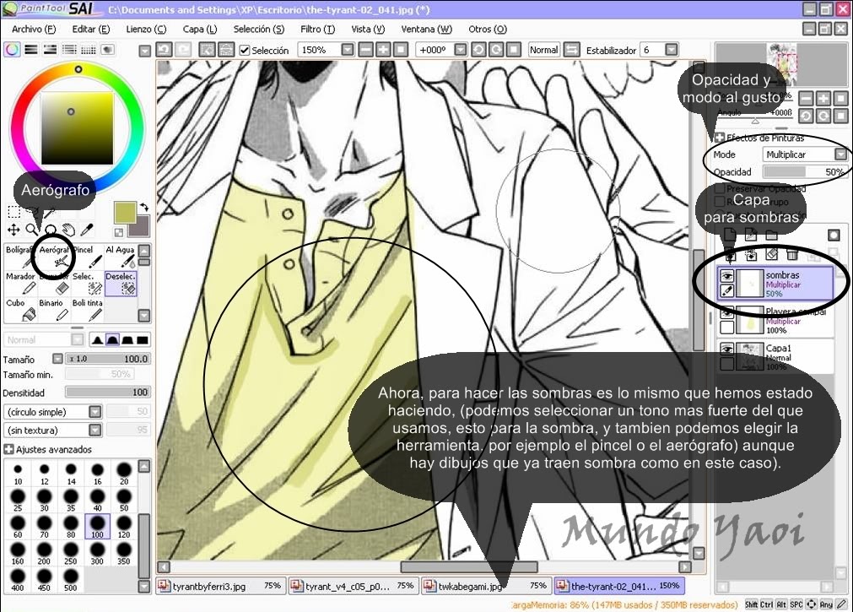Switch to twkabegami.jpg document tab

click(x=485, y=586)
